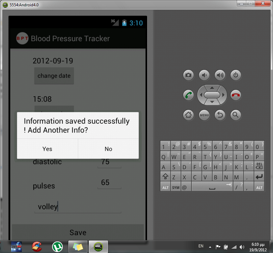
Task: Click the back arrow emulator button
Action: [220, 115]
